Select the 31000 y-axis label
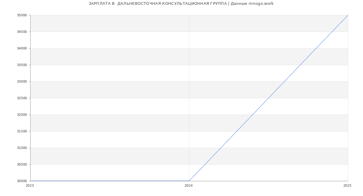This screenshot has height=196, width=363. (22, 148)
